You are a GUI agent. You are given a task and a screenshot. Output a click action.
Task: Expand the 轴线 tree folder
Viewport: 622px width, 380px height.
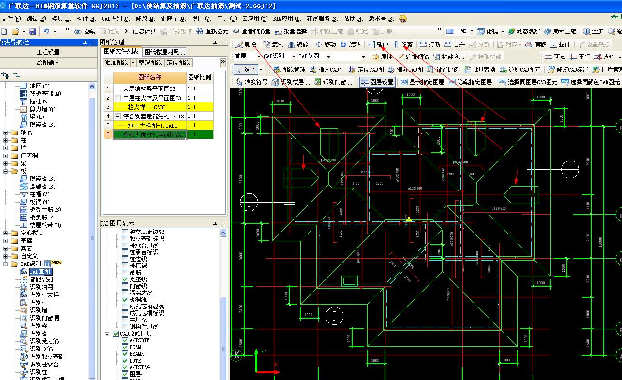(6, 132)
